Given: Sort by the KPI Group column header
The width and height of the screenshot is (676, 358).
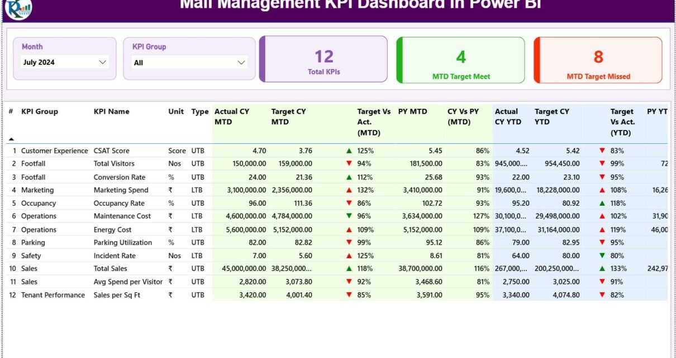Looking at the screenshot, I should pos(40,112).
